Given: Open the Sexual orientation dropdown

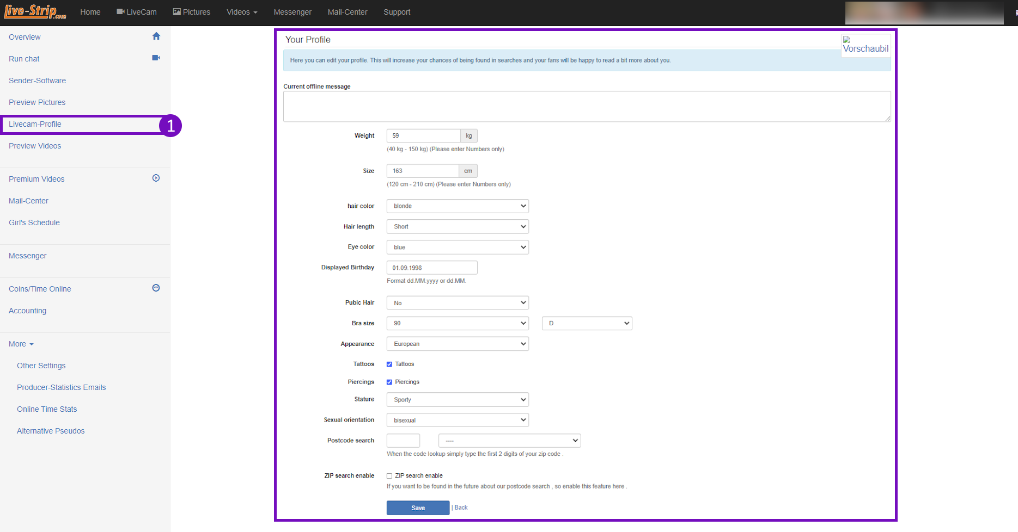Looking at the screenshot, I should [458, 420].
